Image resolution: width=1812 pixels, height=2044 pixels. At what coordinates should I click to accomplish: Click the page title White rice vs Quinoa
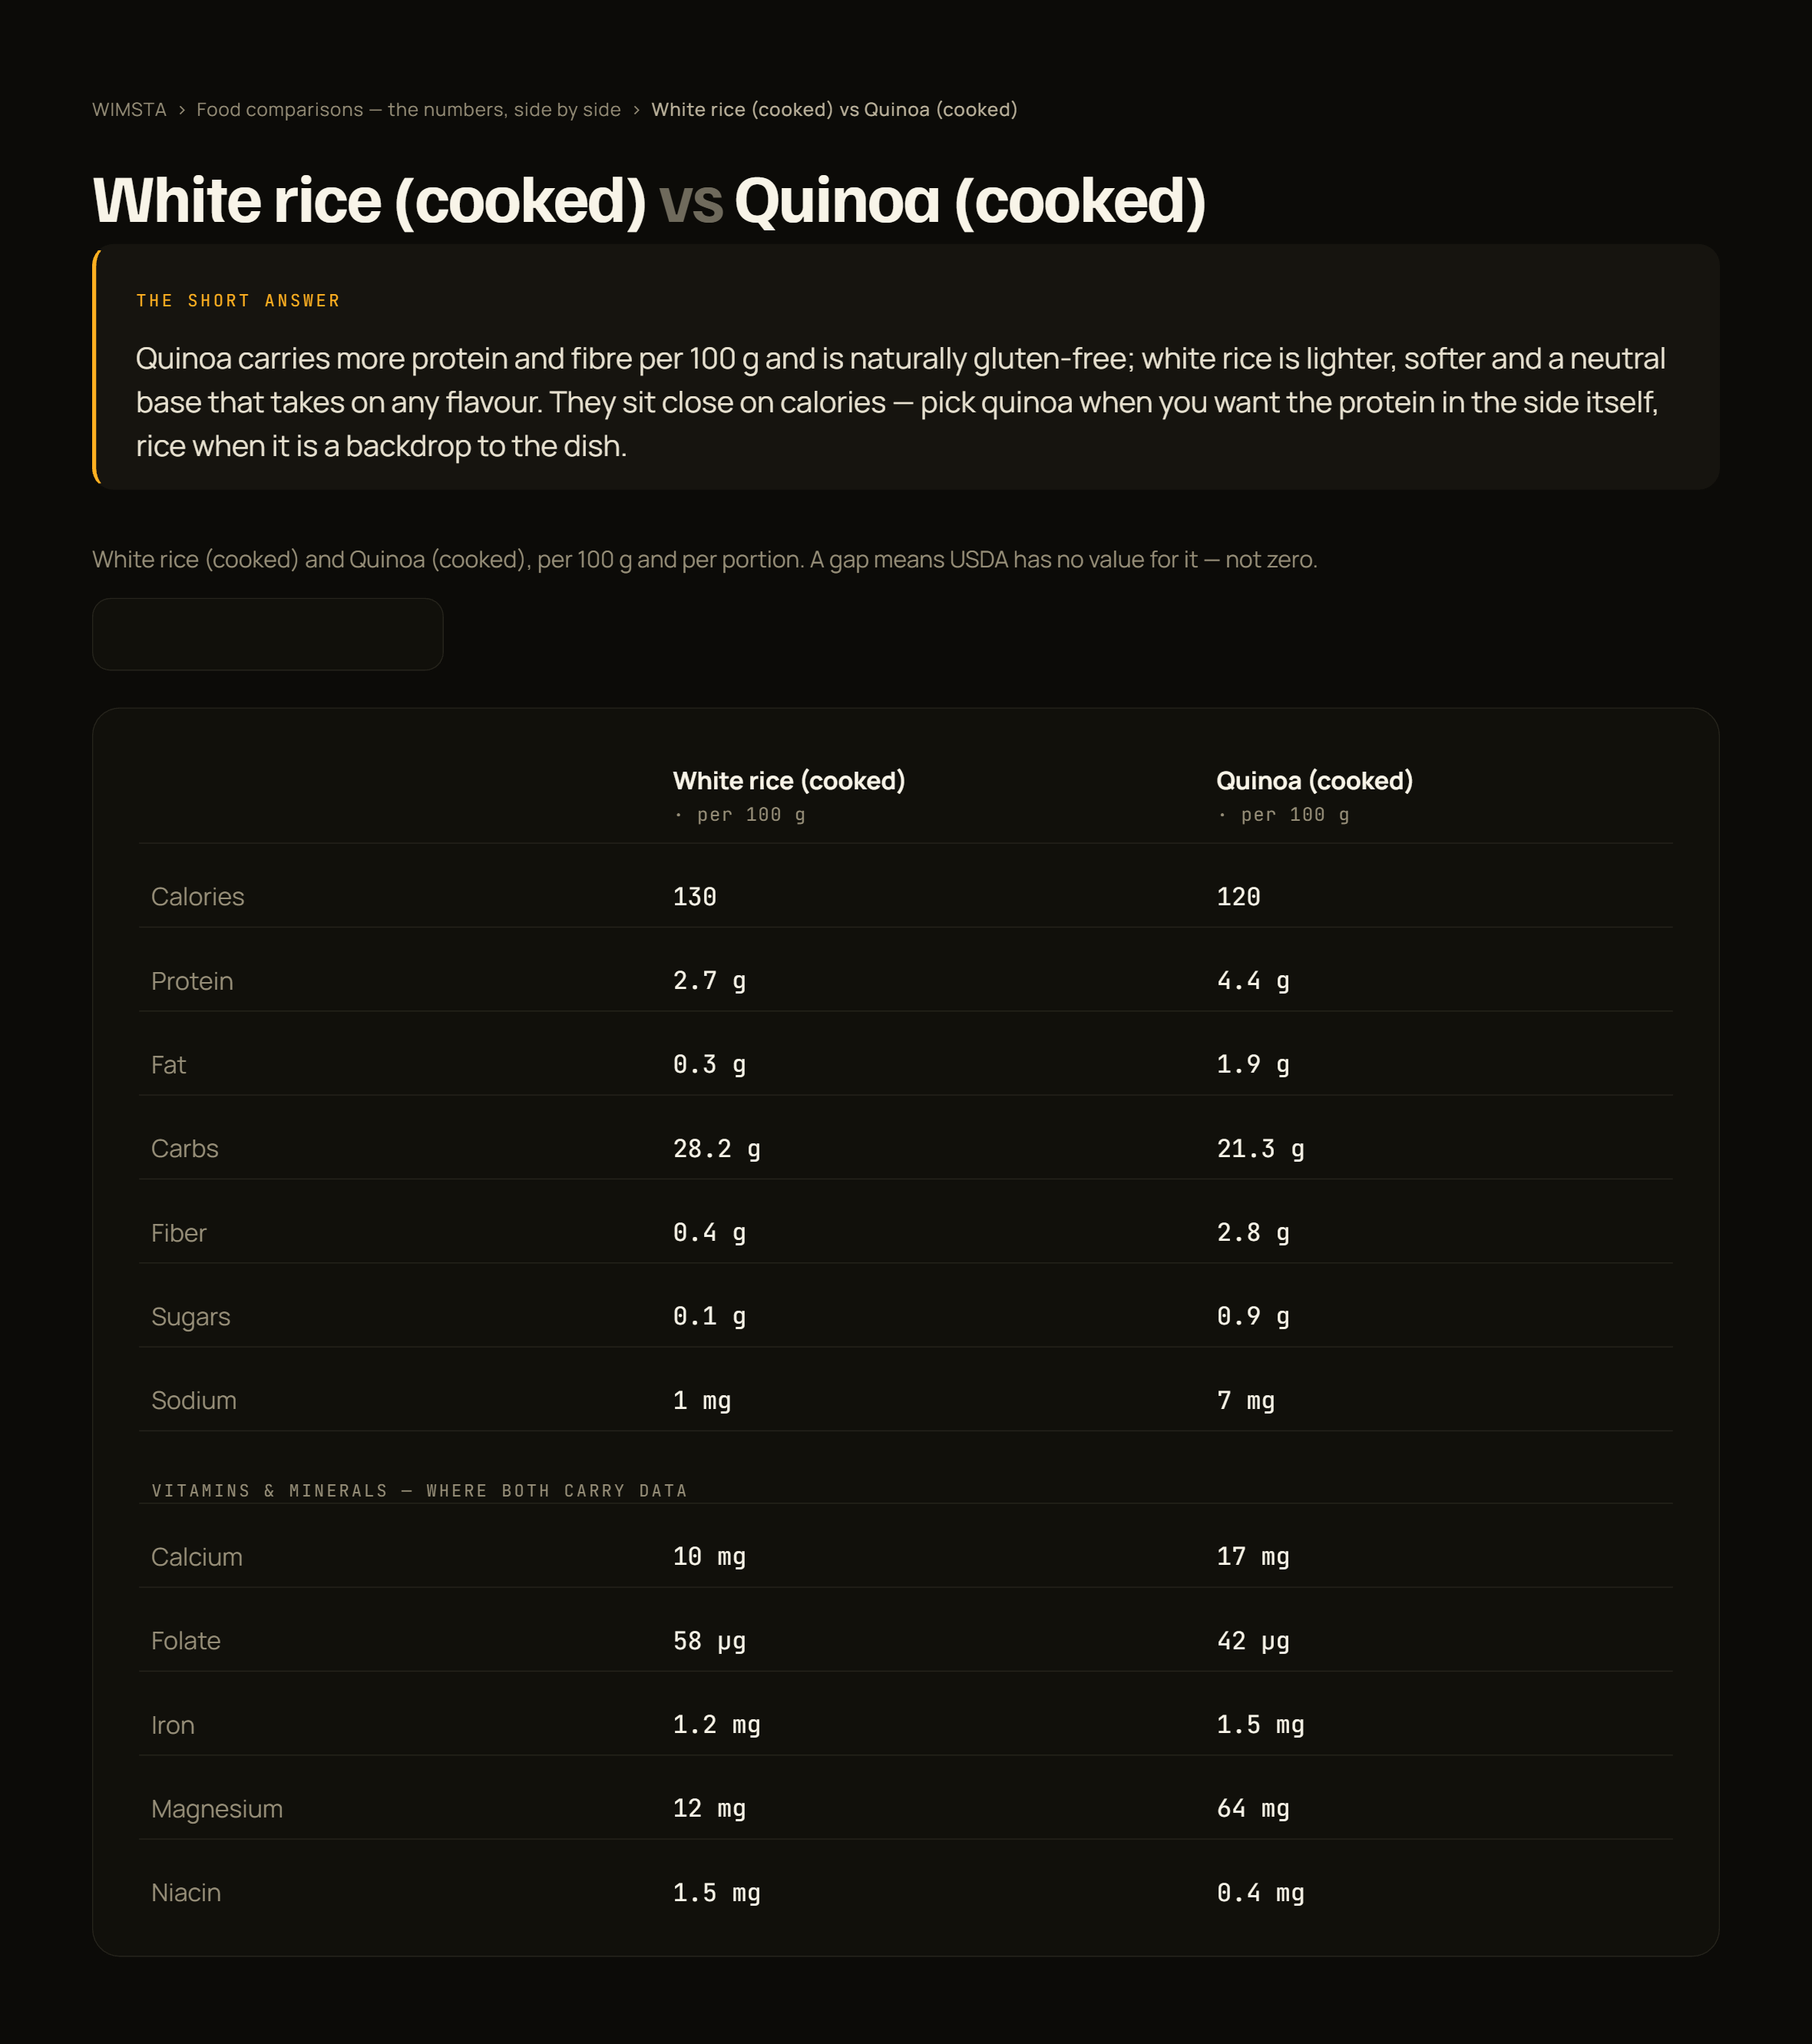click(x=649, y=200)
